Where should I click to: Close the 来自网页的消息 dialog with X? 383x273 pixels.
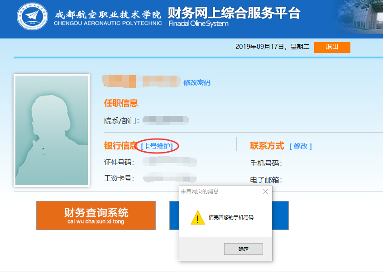point(265,192)
